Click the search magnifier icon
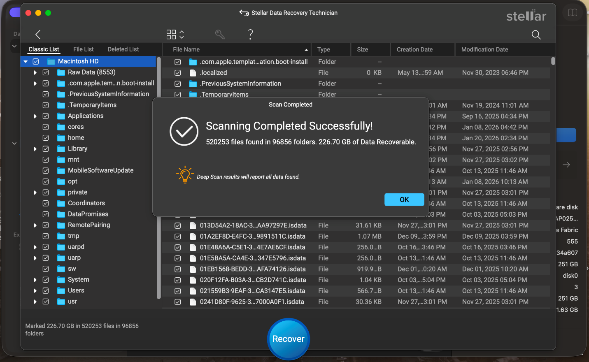The height and width of the screenshot is (362, 589). (536, 35)
